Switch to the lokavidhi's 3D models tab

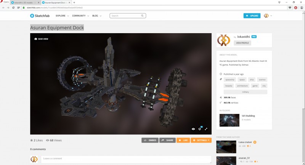25,3
